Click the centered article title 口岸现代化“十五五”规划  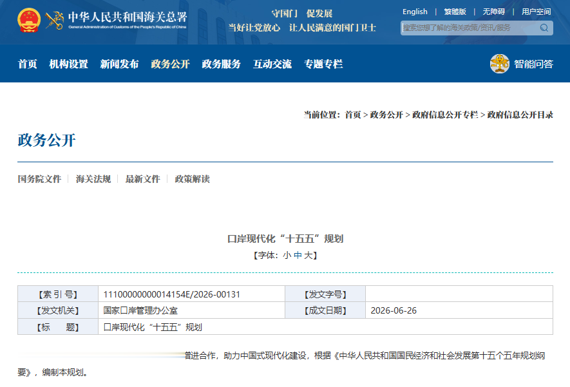(285, 239)
